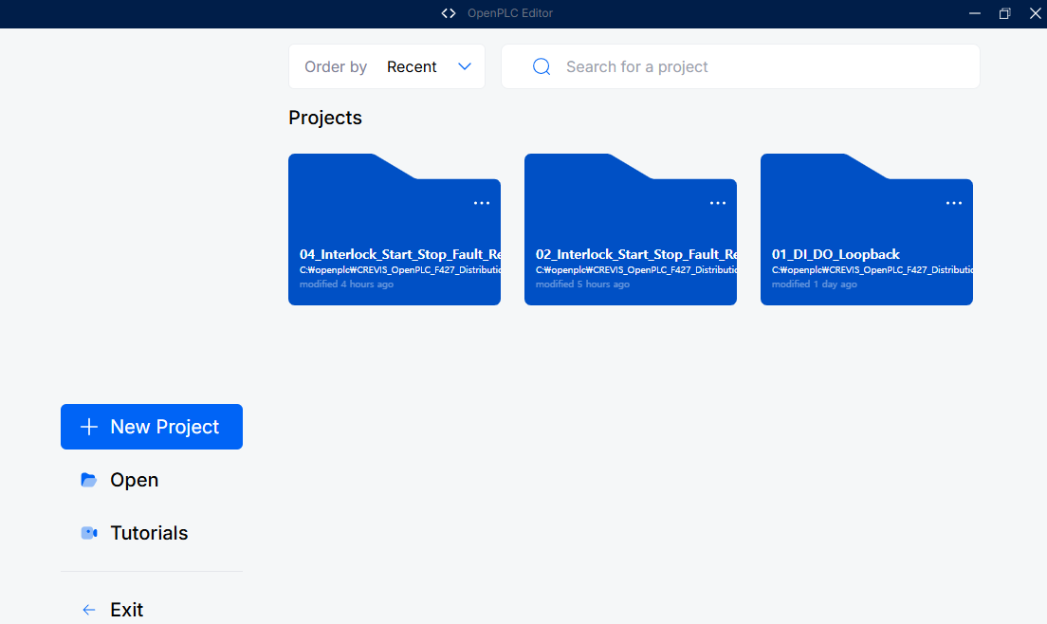
Task: Click the chevron arrow next to Recent
Action: point(465,66)
